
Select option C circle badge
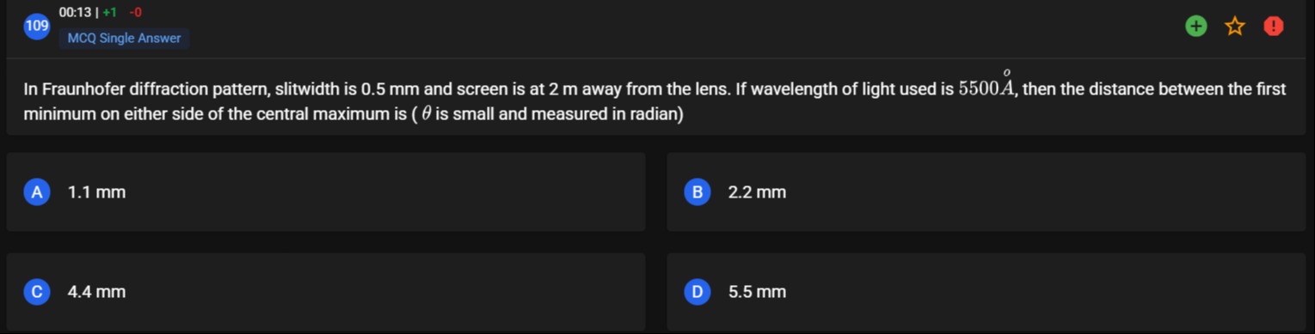click(x=37, y=292)
